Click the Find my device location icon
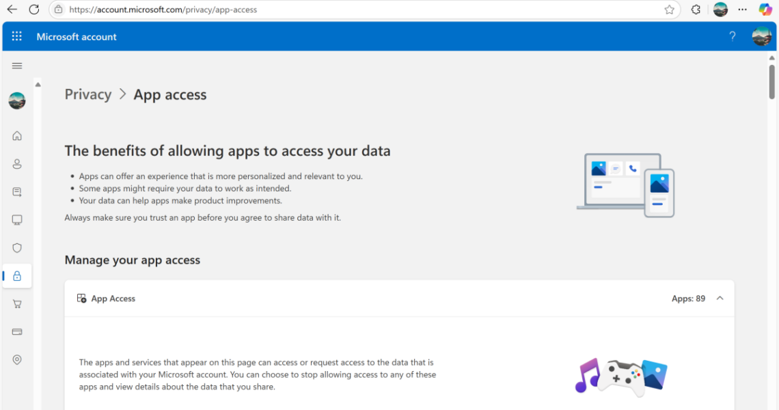 click(x=17, y=360)
